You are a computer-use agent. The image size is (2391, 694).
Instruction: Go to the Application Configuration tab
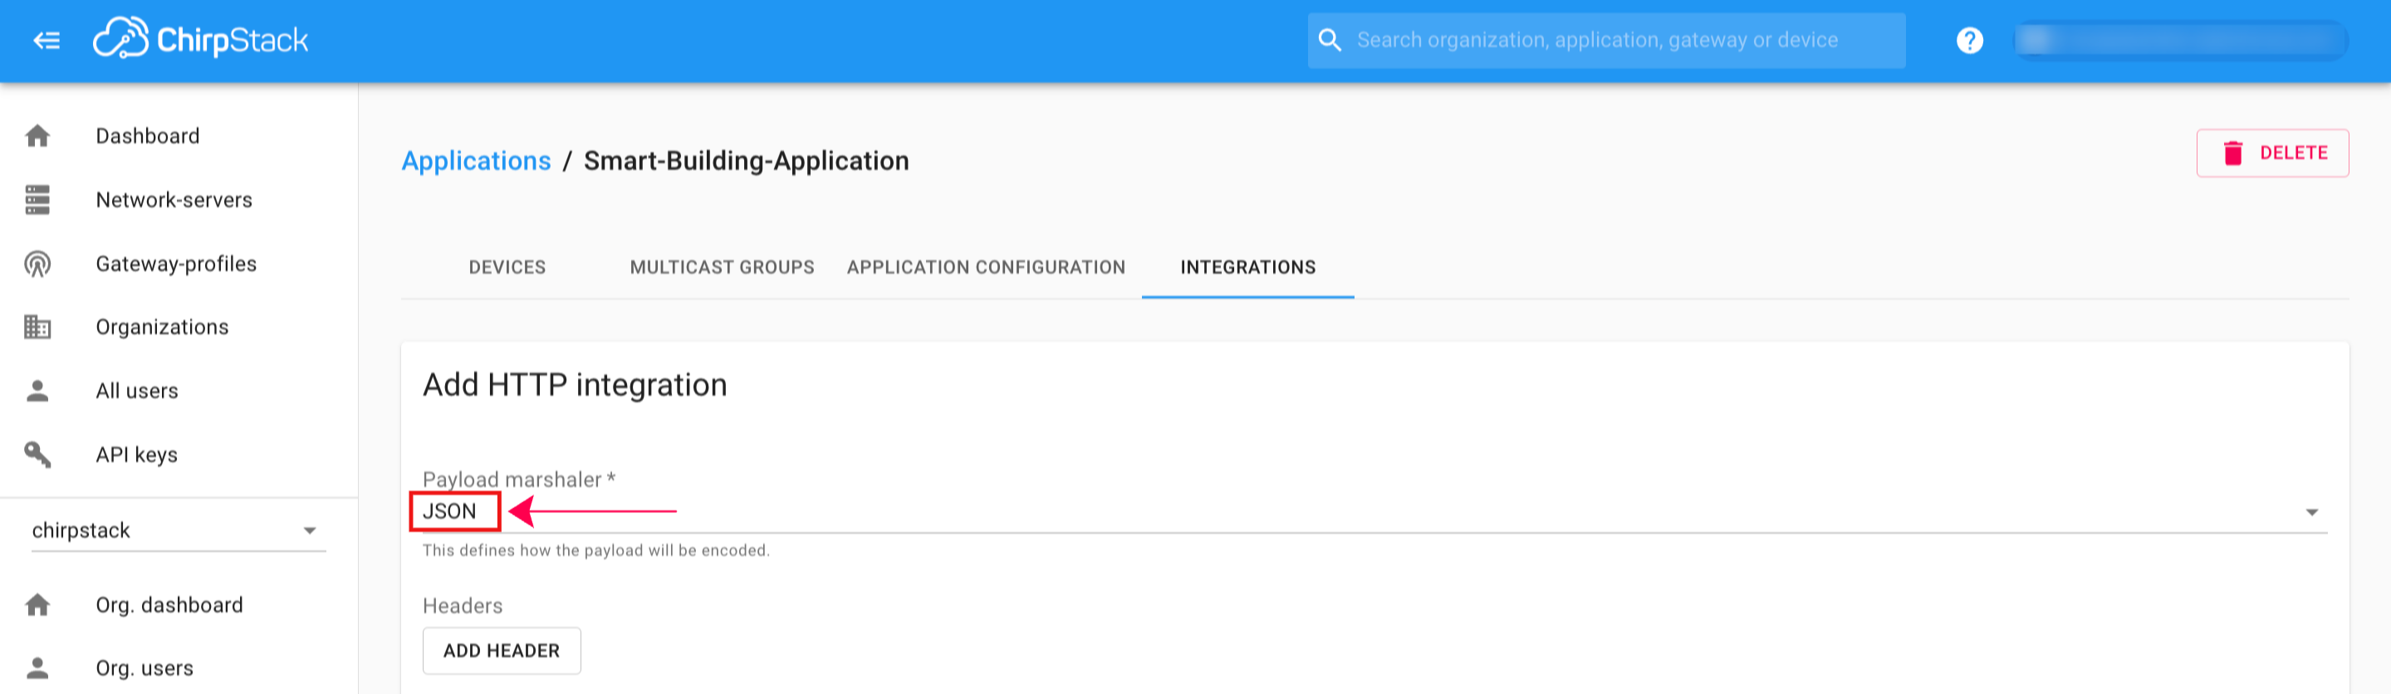[986, 267]
